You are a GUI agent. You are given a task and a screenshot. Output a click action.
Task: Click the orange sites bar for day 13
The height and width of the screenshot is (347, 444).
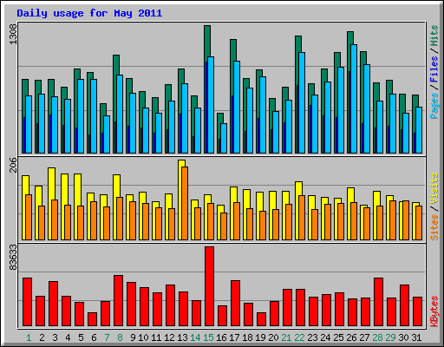(185, 203)
